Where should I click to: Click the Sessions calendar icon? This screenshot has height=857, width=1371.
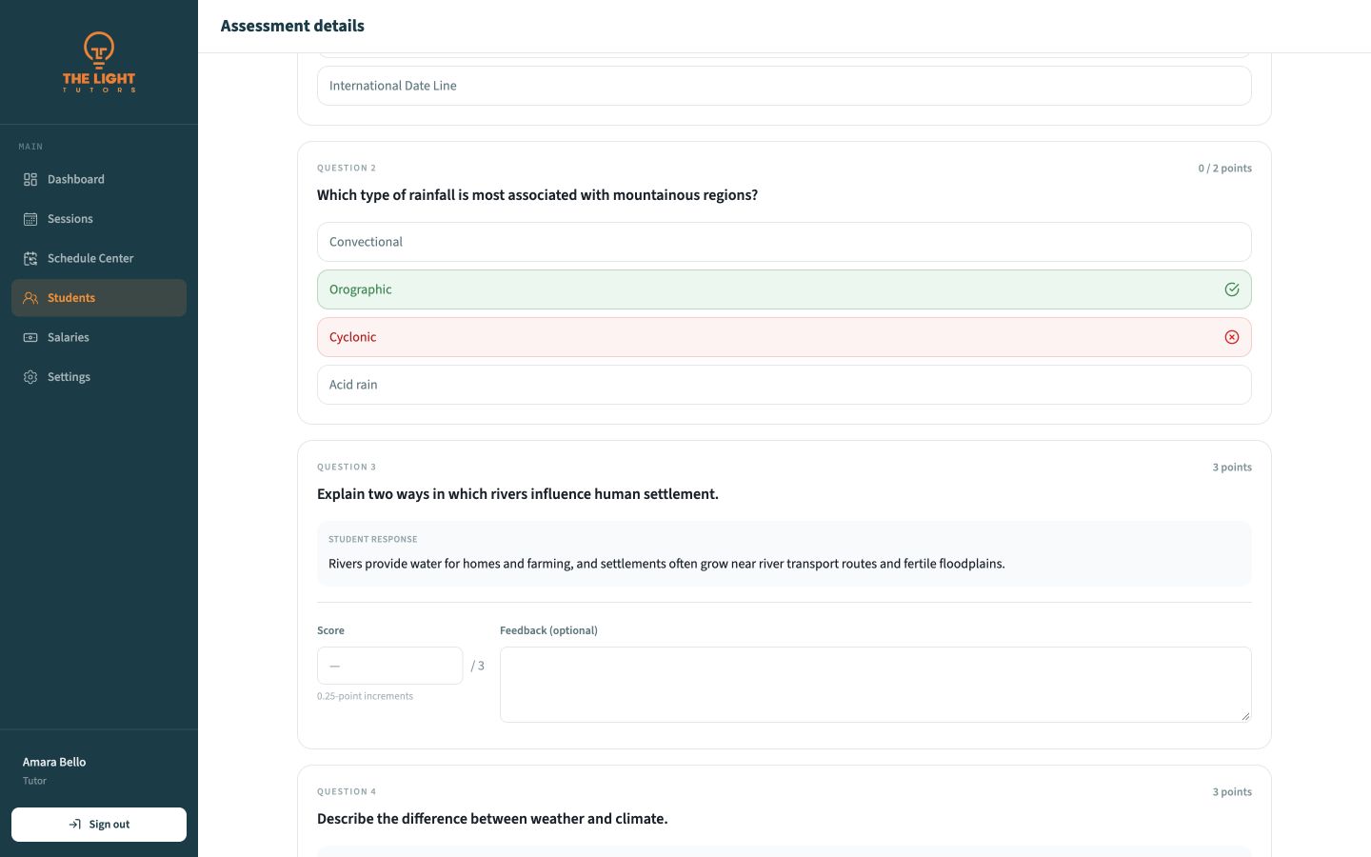[x=30, y=219]
